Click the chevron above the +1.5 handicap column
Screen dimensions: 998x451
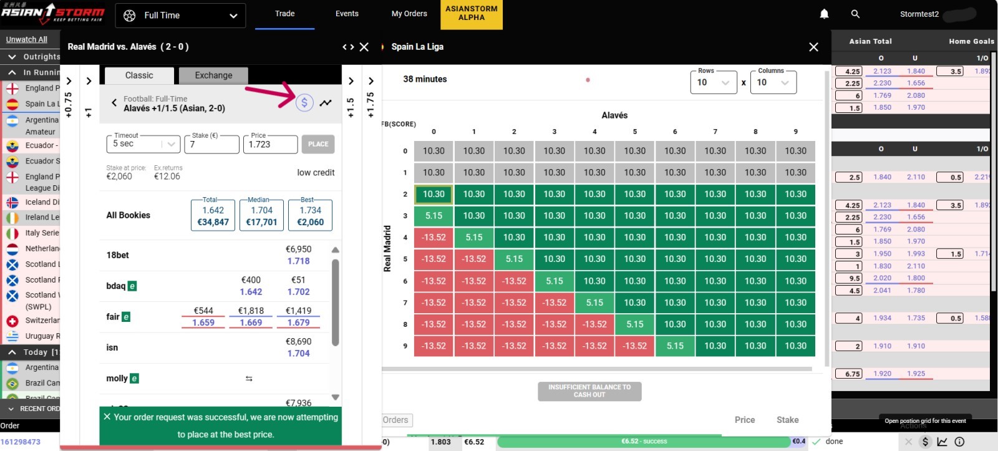click(x=351, y=81)
